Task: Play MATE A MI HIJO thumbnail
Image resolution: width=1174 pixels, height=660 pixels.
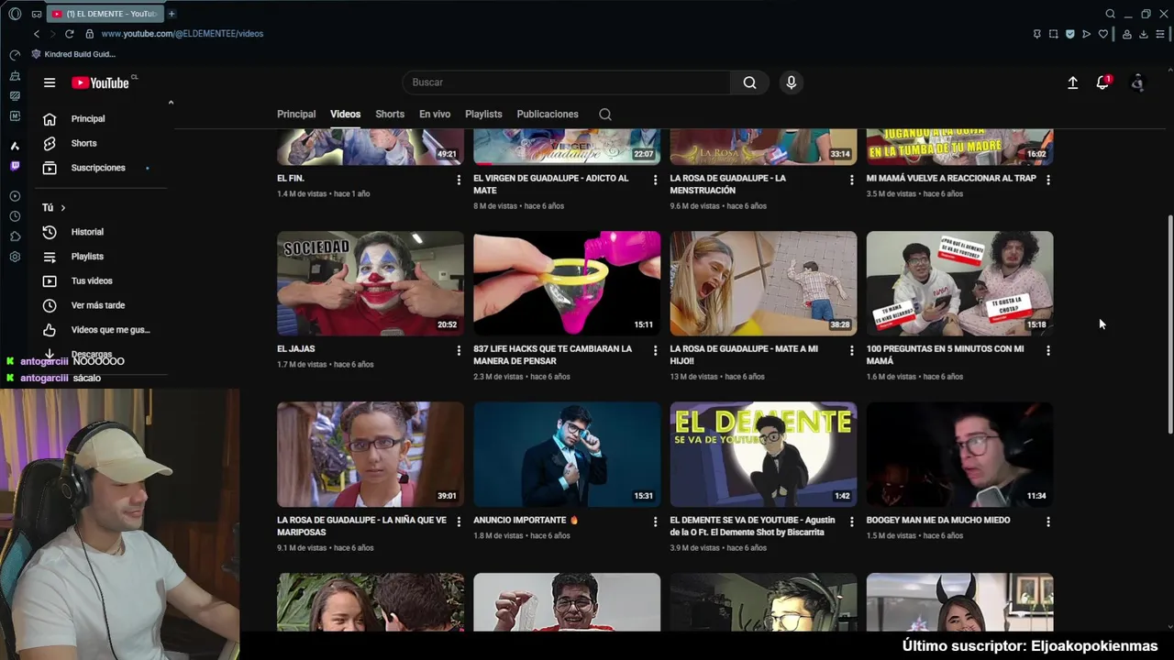Action: tap(763, 283)
